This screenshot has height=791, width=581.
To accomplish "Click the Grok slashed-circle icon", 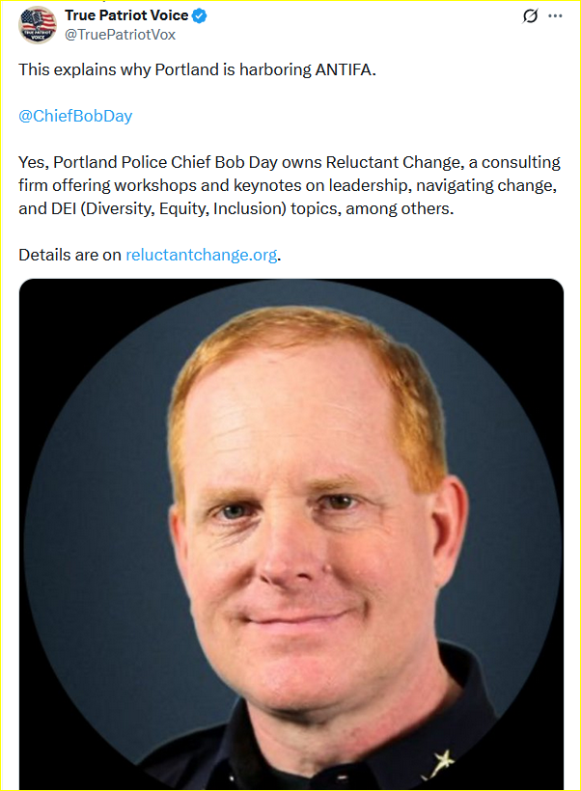I will tap(529, 16).
